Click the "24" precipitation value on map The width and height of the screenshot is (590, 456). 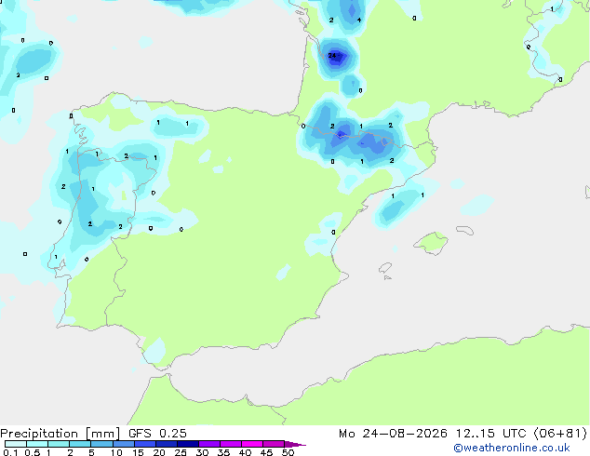coord(332,56)
